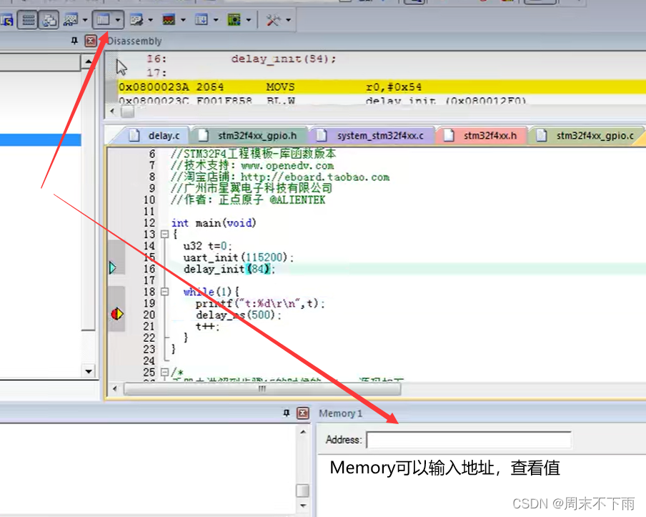This screenshot has height=517, width=646.
Task: Expand the Analysis Windows dropdown arrow
Action: [183, 20]
